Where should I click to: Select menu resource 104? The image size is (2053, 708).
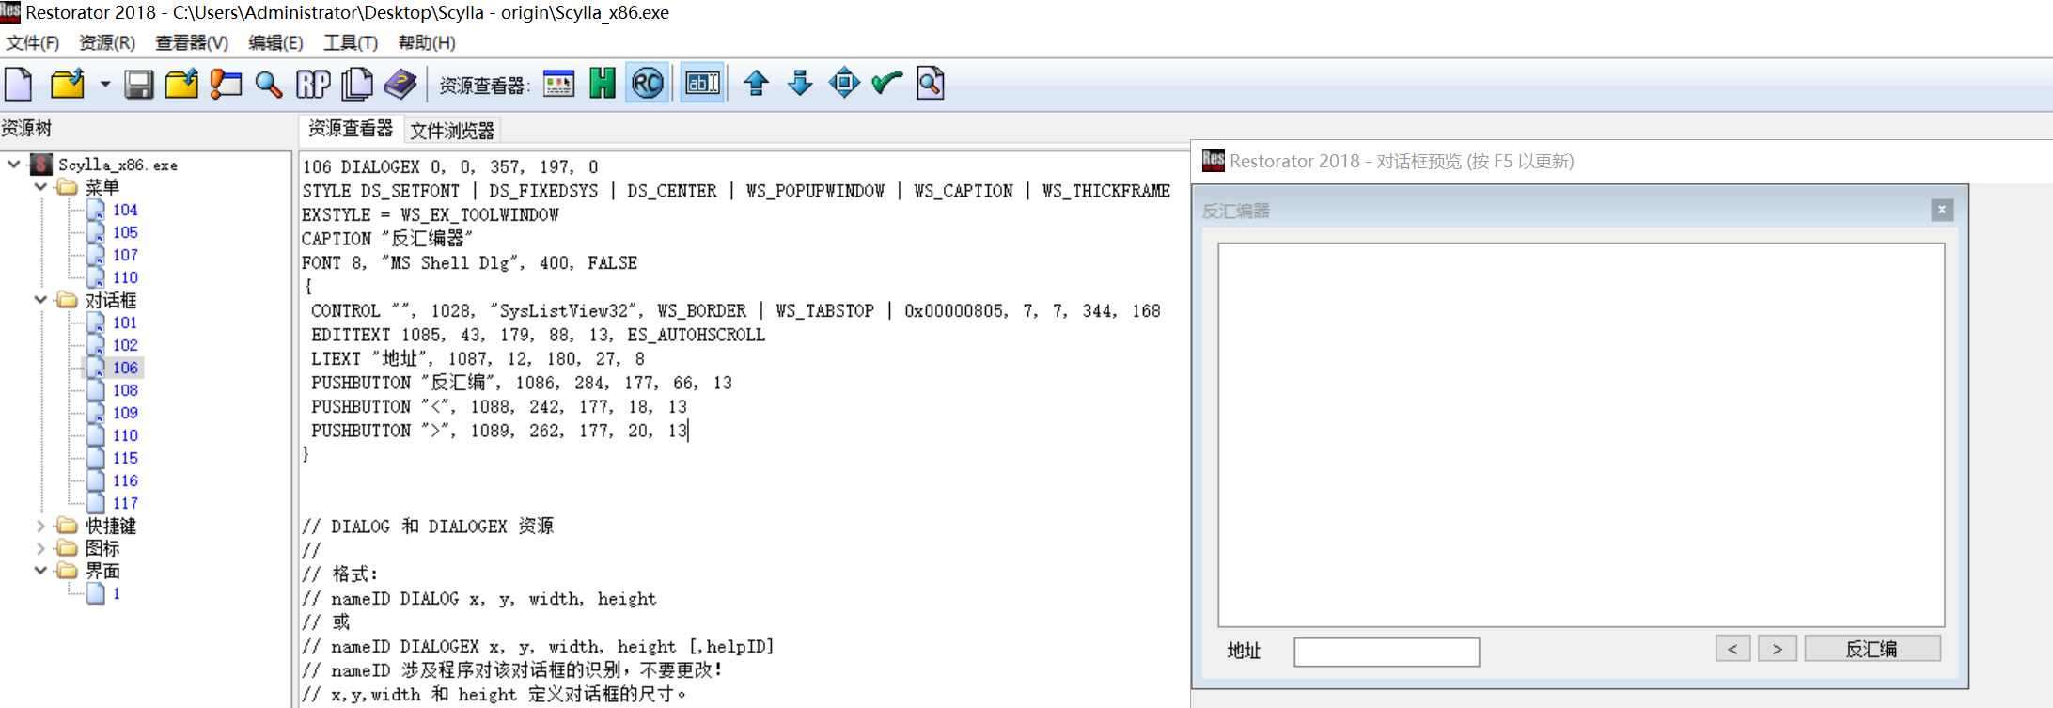125,210
